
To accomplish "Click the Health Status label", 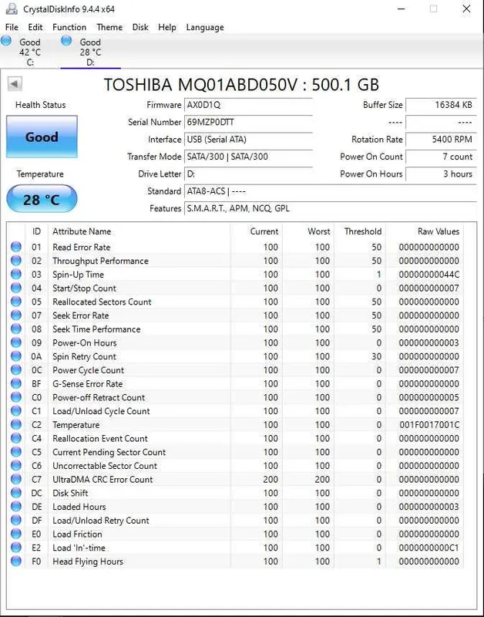I will (x=41, y=105).
